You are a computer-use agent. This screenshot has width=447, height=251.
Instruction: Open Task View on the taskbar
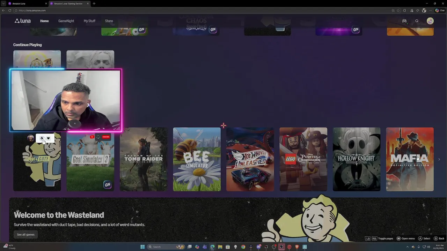click(x=190, y=247)
